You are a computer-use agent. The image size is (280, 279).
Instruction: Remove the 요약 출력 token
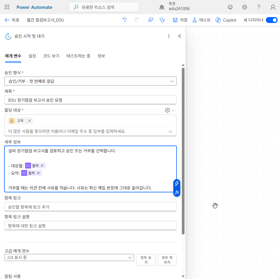[38, 173]
